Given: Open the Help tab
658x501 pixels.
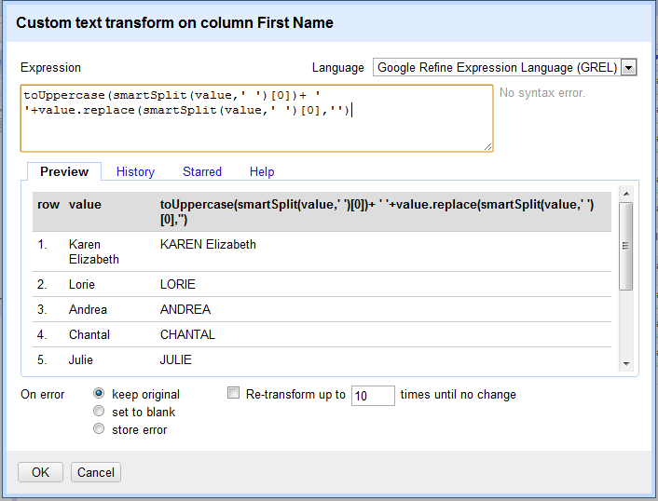Looking at the screenshot, I should pyautogui.click(x=262, y=172).
